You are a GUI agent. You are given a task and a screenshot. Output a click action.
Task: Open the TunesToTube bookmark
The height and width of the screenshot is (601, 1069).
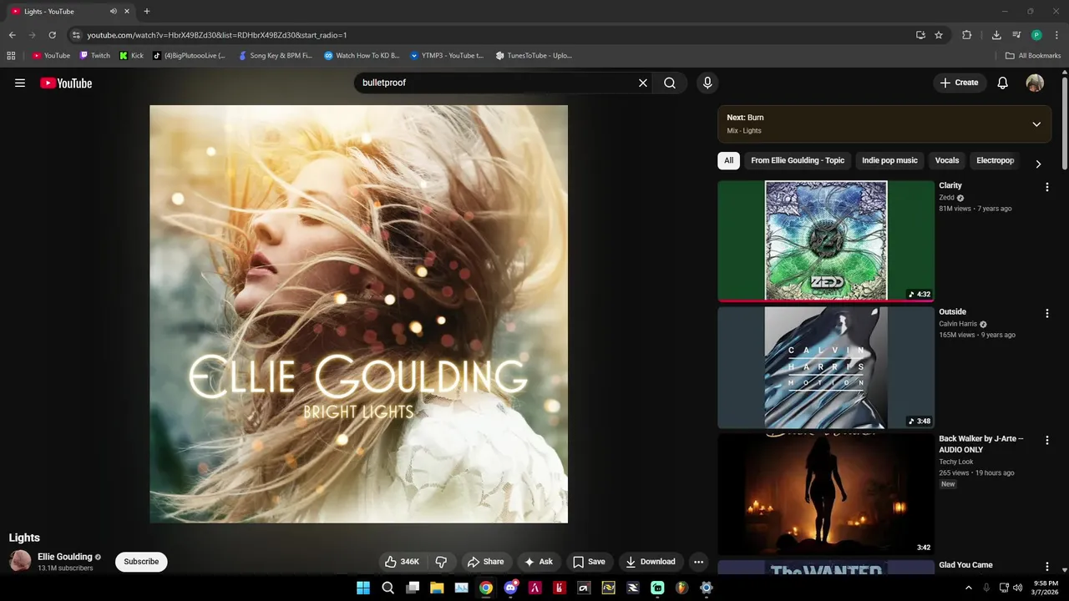533,56
